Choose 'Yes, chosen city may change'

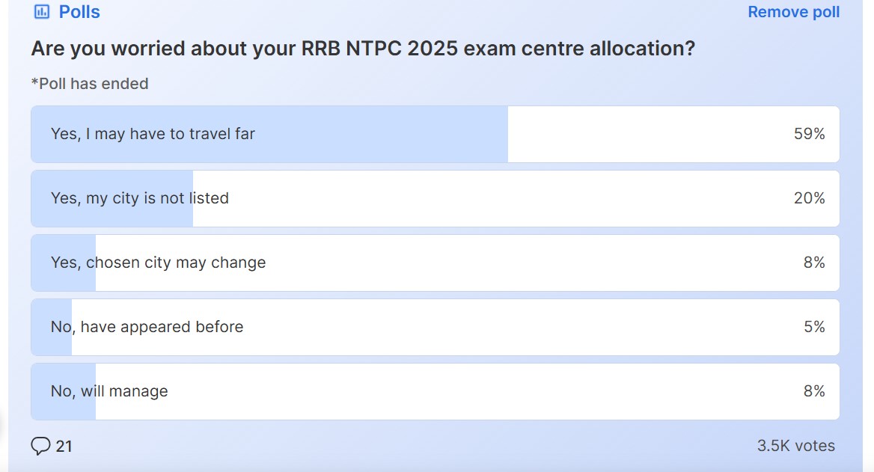coord(157,263)
